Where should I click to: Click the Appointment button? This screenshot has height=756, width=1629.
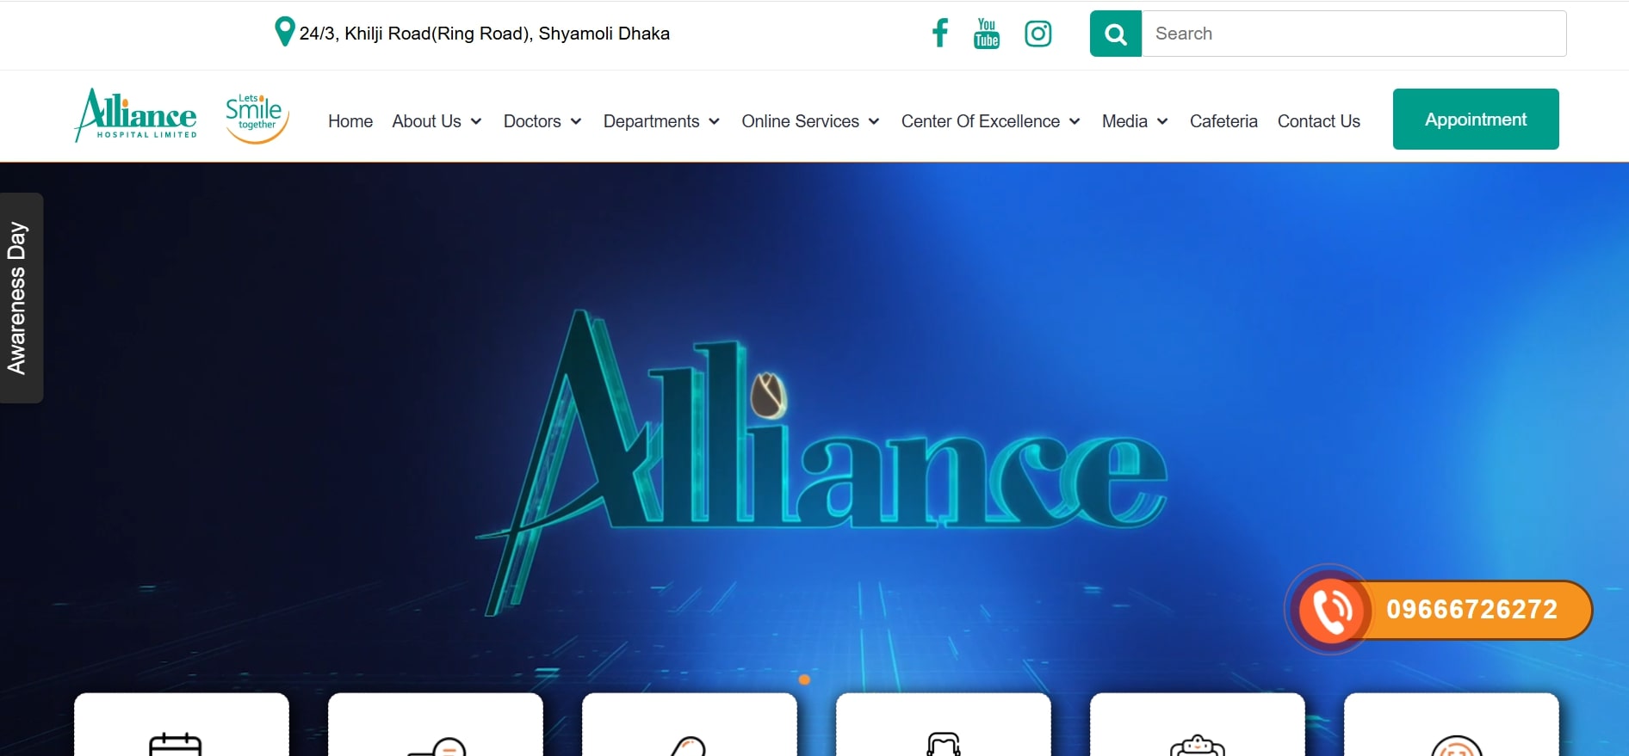(x=1476, y=120)
